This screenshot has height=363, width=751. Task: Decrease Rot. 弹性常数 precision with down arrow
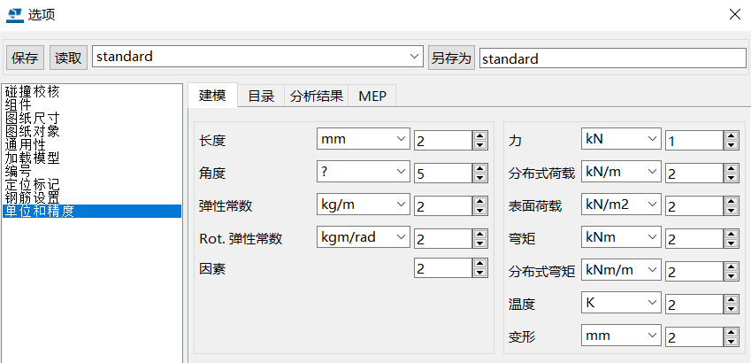pyautogui.click(x=480, y=243)
